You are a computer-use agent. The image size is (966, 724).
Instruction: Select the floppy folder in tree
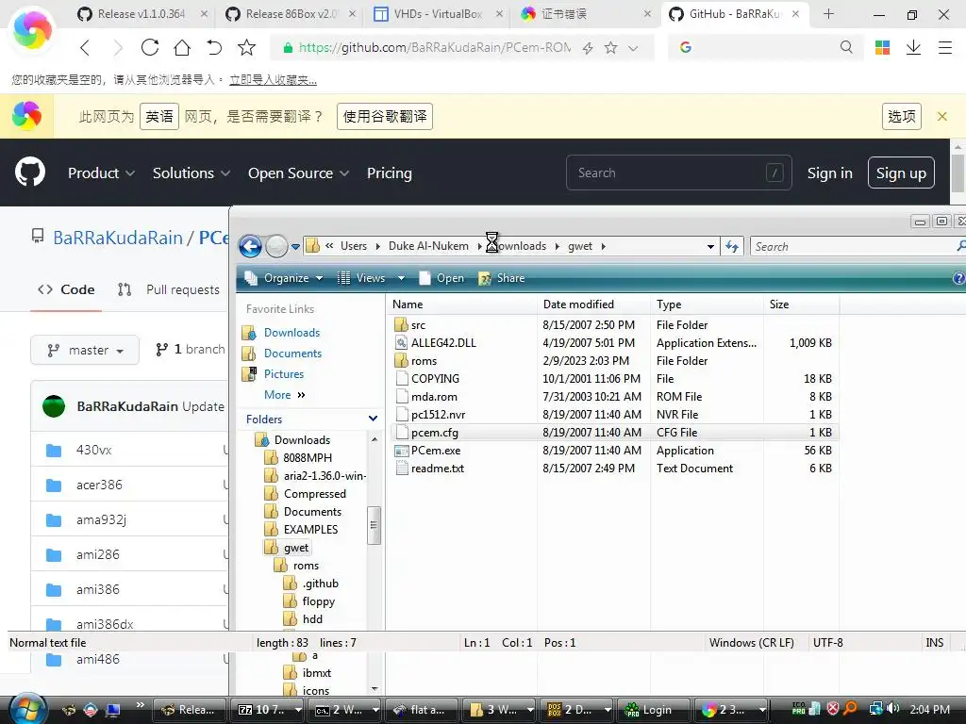click(x=319, y=601)
